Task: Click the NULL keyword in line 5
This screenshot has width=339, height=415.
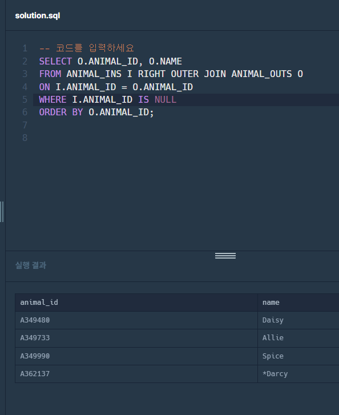Action: 166,100
